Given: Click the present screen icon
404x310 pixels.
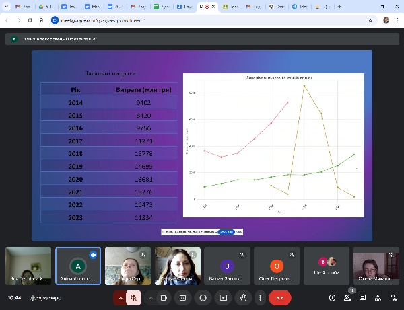Looking at the screenshot, I should (x=223, y=297).
